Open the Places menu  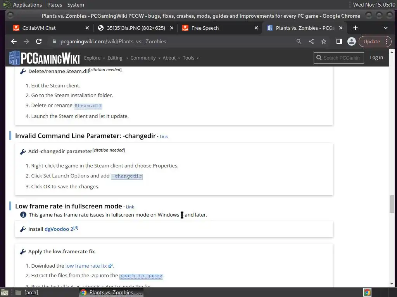point(54,5)
